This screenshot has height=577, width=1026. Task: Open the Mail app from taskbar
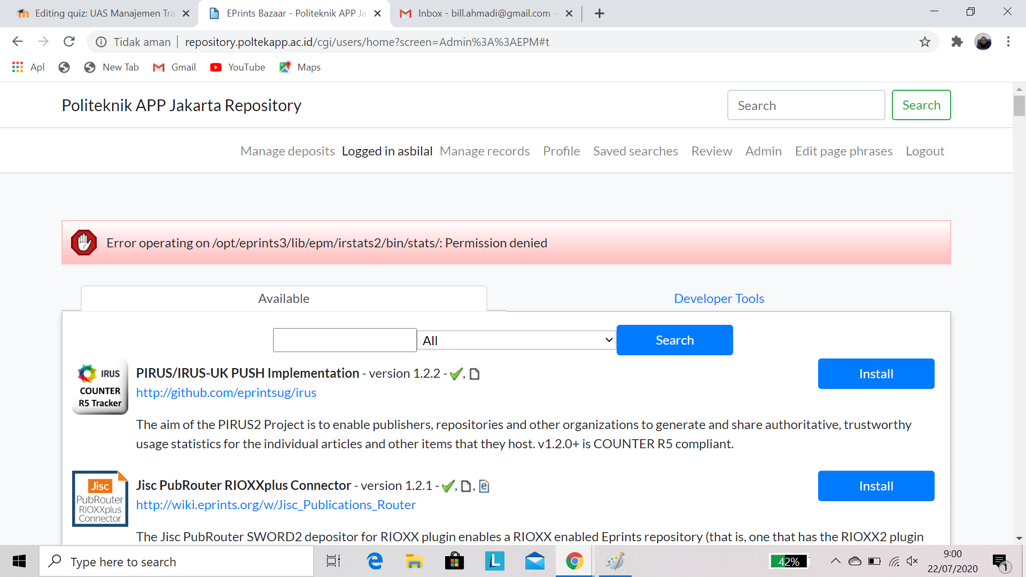534,561
